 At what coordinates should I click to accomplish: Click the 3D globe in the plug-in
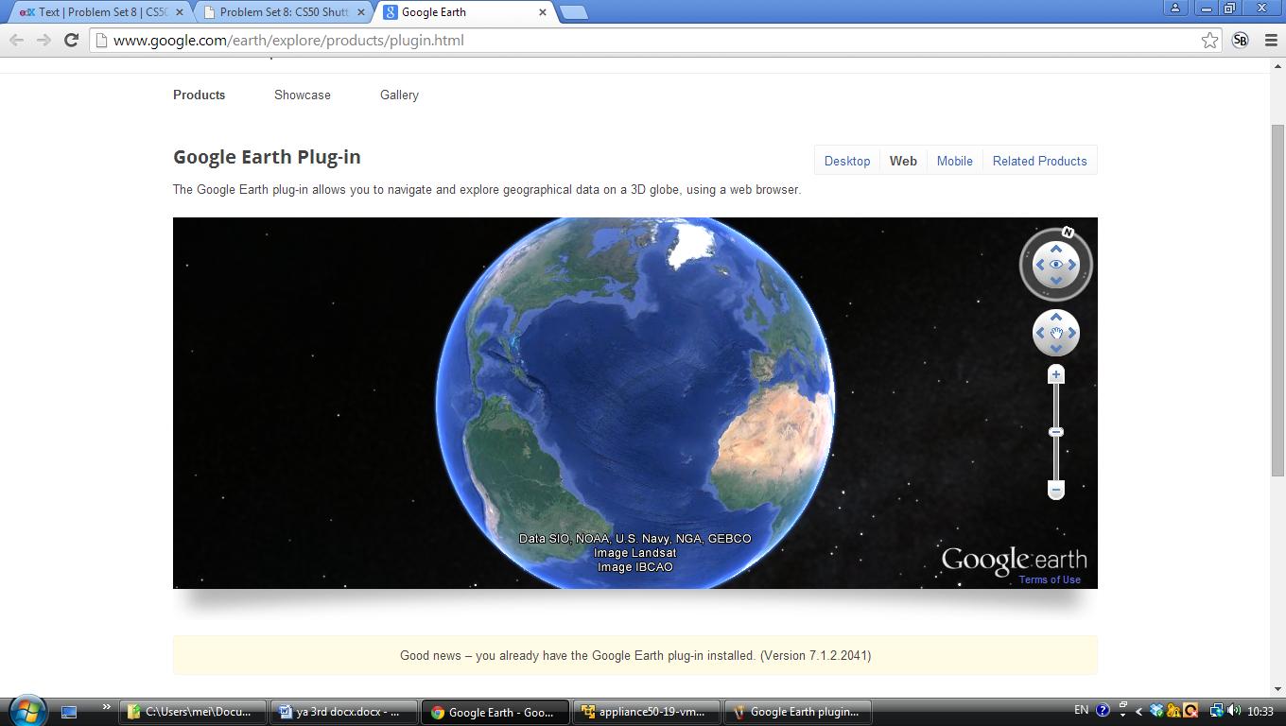click(x=634, y=403)
